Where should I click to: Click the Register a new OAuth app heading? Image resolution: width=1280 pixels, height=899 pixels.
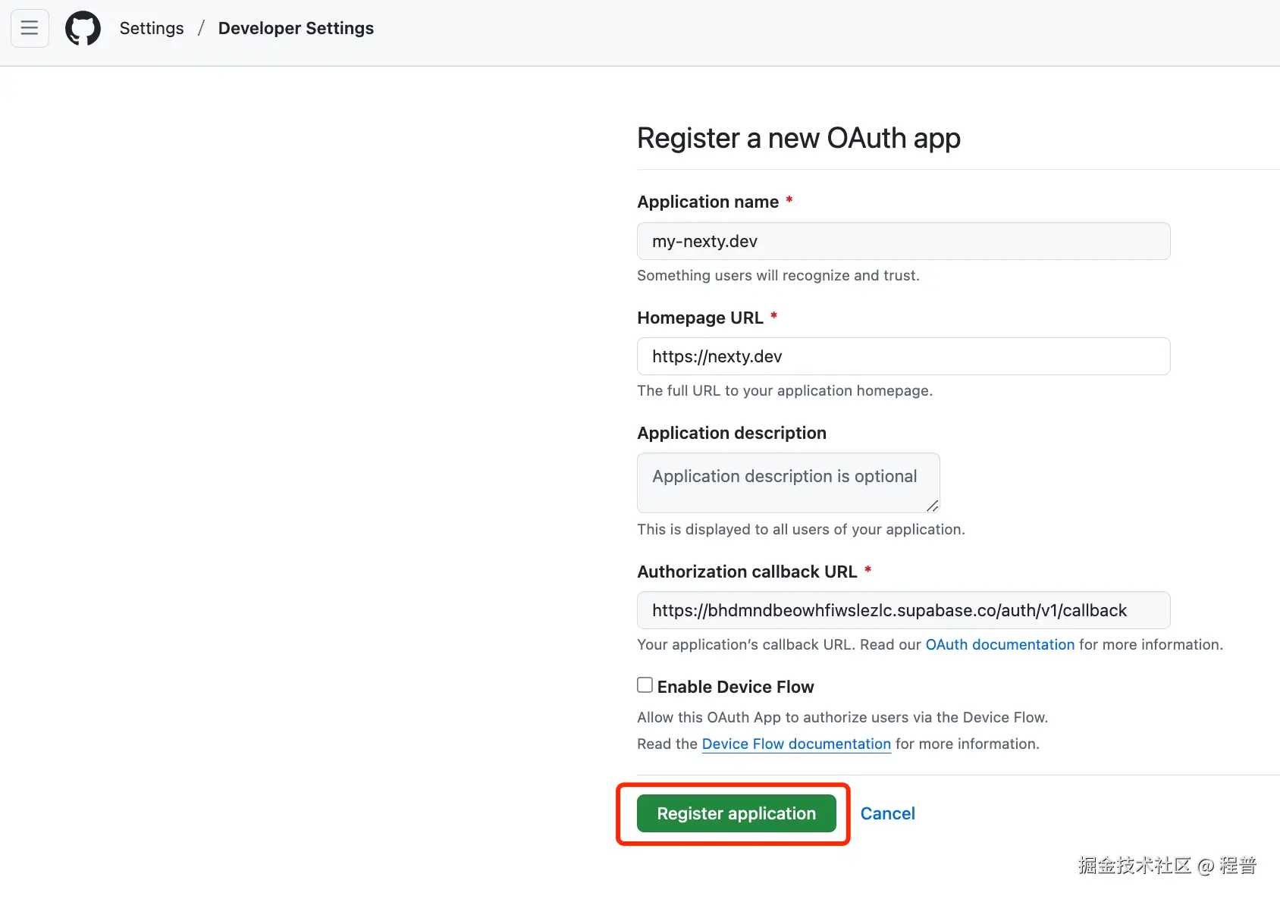798,139
